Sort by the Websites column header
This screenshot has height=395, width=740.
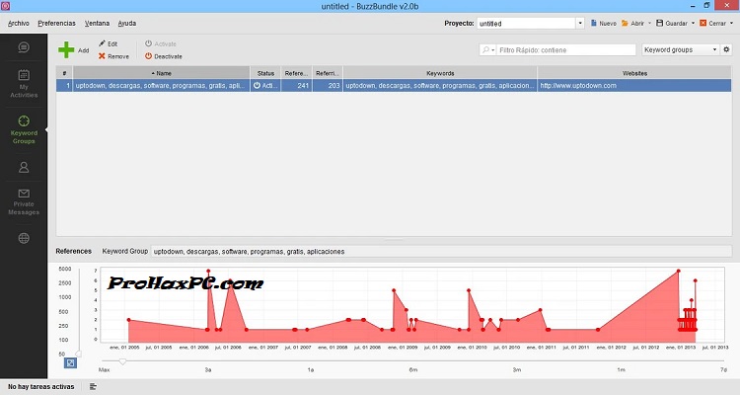(x=634, y=73)
